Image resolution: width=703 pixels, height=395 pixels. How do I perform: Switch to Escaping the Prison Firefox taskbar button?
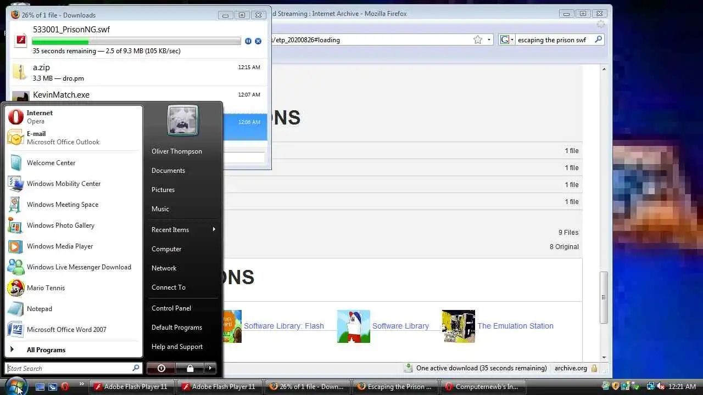coord(395,387)
